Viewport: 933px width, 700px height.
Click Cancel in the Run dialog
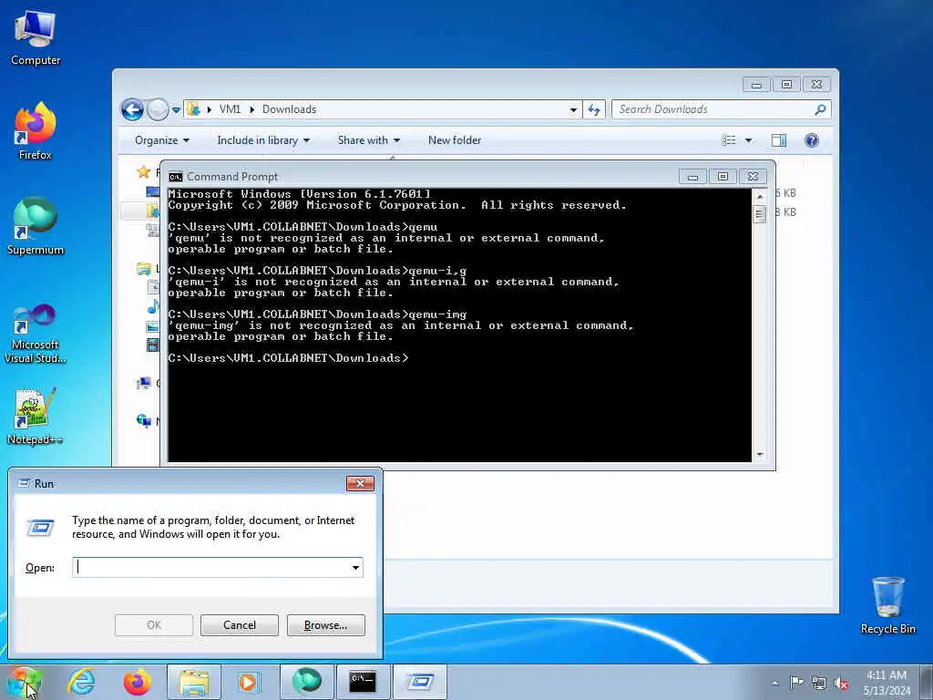[240, 625]
